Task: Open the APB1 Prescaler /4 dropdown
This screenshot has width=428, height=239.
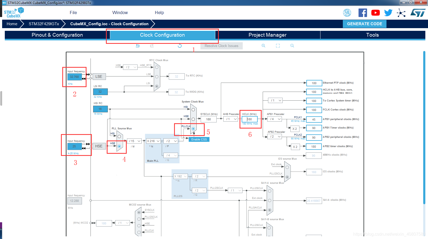Action: click(x=274, y=119)
